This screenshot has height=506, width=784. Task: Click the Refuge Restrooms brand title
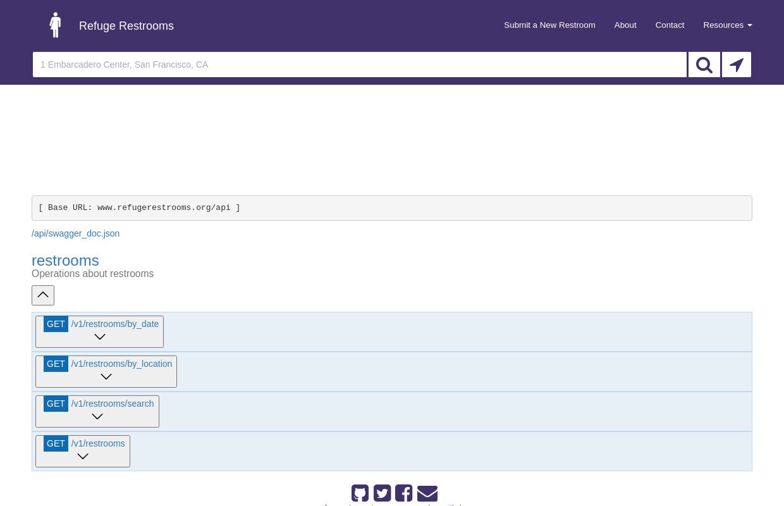pyautogui.click(x=126, y=26)
